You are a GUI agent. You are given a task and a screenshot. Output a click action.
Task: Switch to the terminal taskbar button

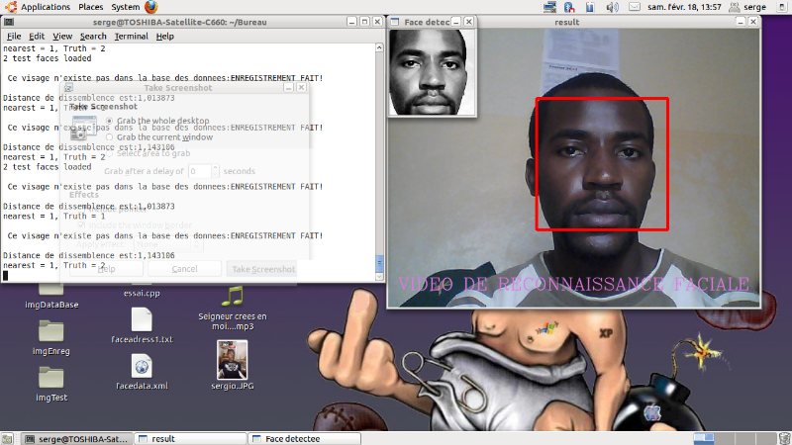click(78, 439)
